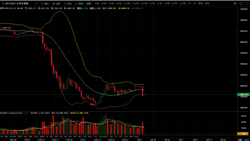Show the SMI indicator
Image resolution: width=250 pixels, height=141 pixels.
click(x=111, y=137)
